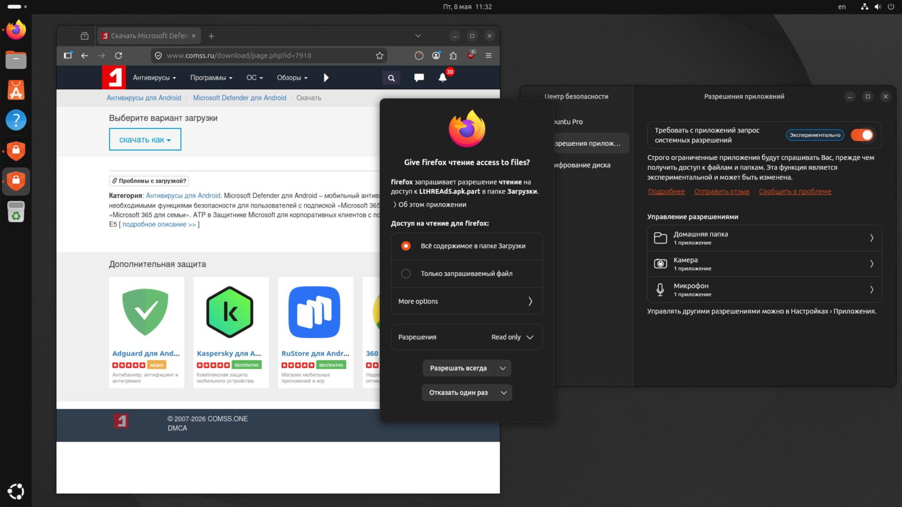Expand 'Об этом приложении' details
Image resolution: width=902 pixels, height=507 pixels.
point(429,204)
